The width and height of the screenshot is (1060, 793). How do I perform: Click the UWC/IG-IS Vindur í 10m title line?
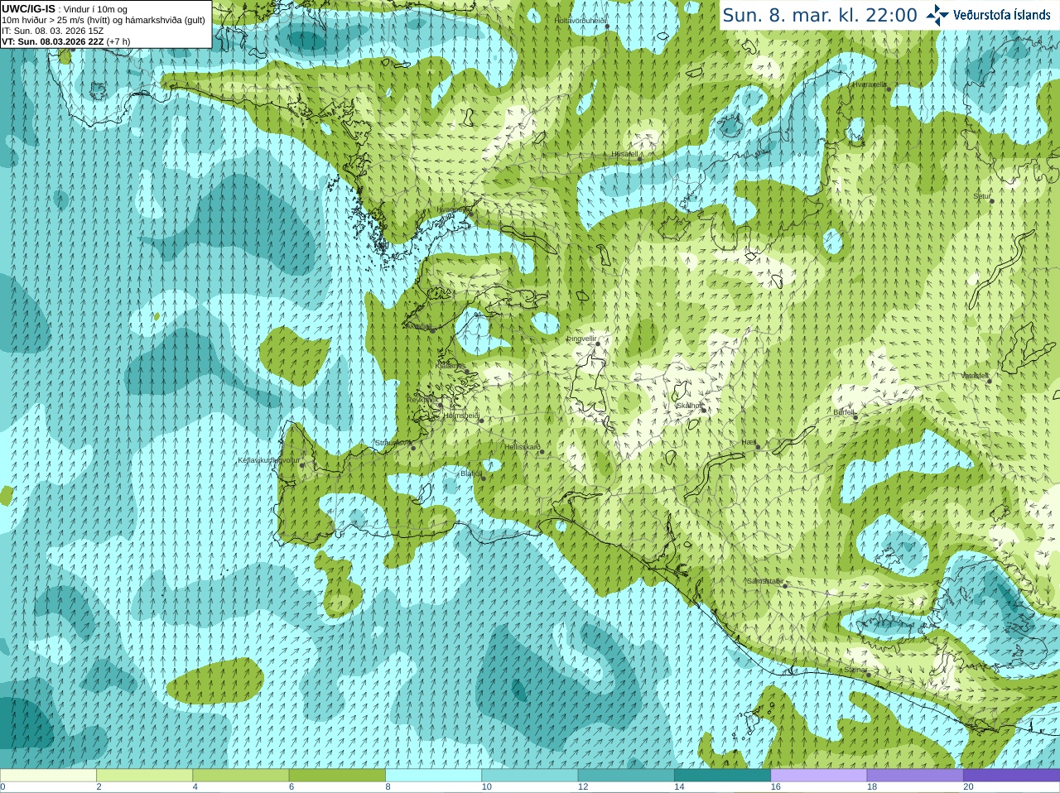tap(65, 8)
